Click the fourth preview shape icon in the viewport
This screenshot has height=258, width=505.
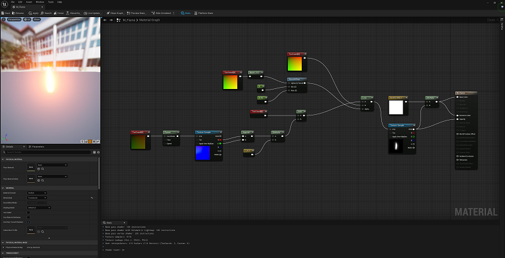(94, 141)
